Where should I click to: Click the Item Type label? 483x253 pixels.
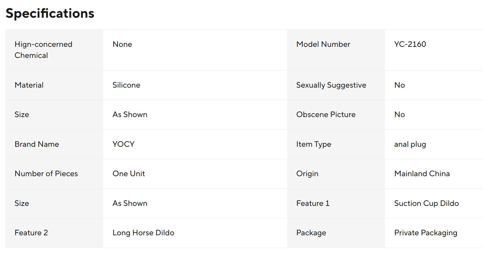point(314,144)
